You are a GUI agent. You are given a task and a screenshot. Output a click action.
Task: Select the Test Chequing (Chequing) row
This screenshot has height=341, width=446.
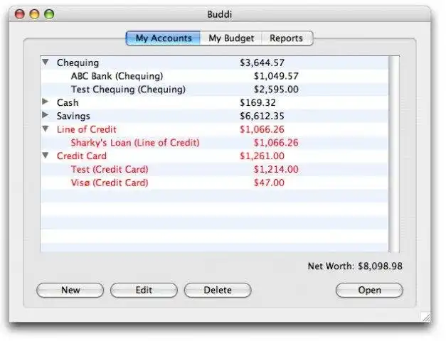215,90
